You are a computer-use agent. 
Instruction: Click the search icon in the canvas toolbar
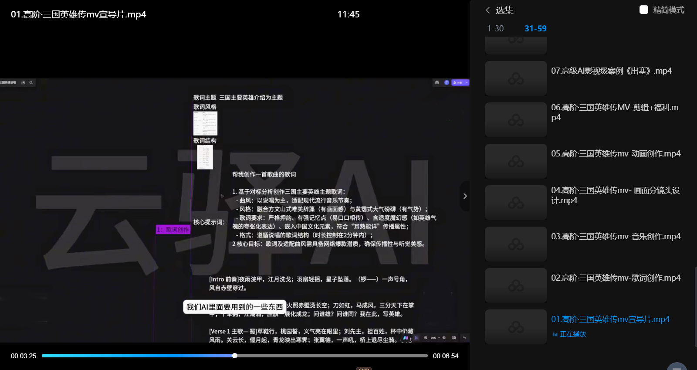click(31, 82)
